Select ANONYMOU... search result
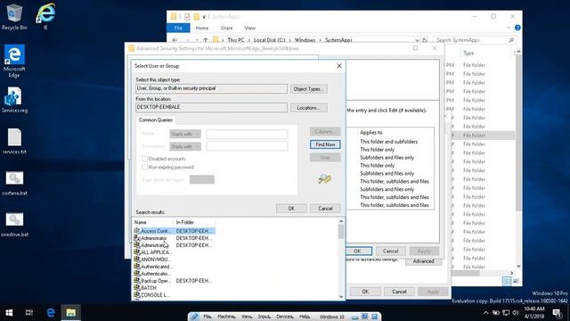 pyautogui.click(x=175, y=259)
